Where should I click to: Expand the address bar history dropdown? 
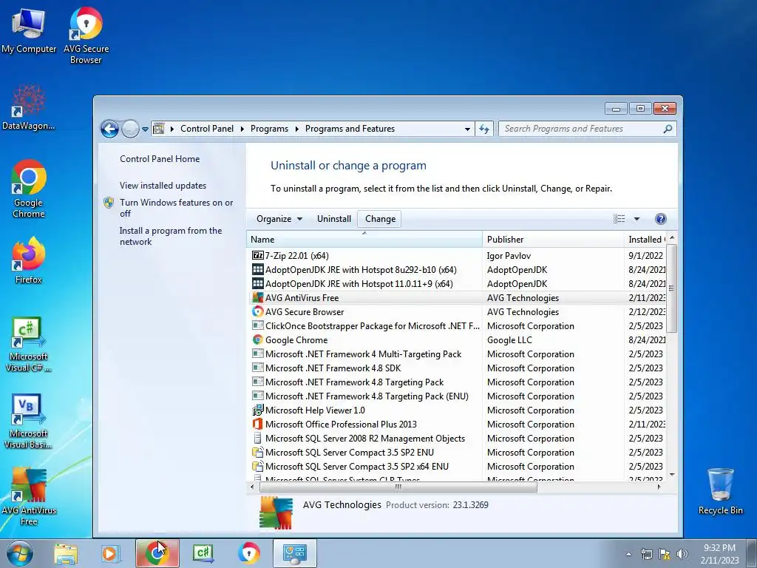[467, 129]
